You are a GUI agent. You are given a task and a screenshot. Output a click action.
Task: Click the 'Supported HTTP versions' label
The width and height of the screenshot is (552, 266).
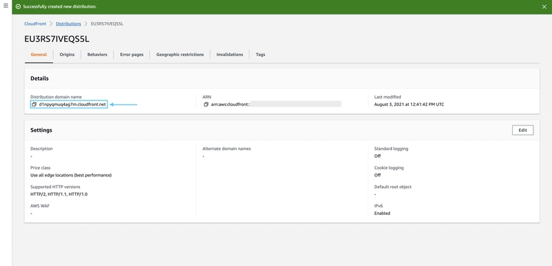[x=55, y=187]
